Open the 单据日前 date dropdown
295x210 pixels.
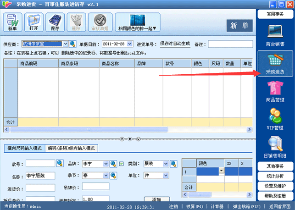130,44
